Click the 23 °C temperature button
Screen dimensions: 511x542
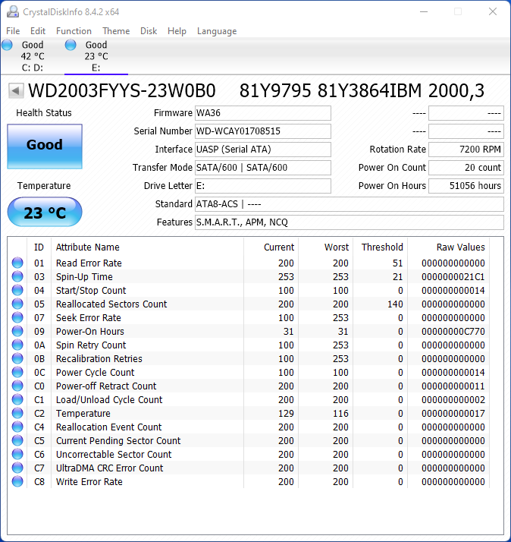(45, 213)
